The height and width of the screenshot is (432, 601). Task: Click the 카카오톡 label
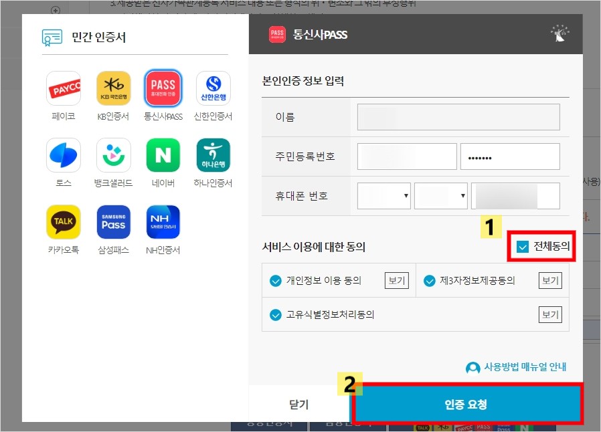pyautogui.click(x=63, y=250)
